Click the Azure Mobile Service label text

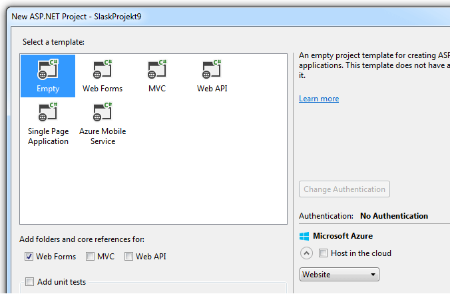click(103, 136)
